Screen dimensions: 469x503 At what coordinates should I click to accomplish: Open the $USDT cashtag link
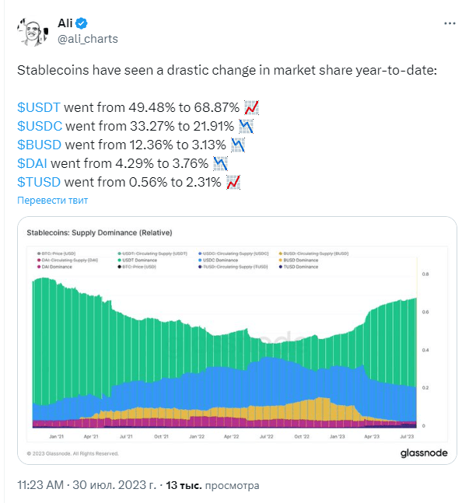39,107
